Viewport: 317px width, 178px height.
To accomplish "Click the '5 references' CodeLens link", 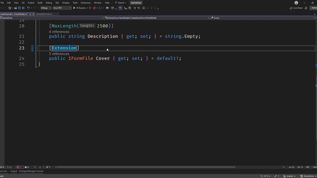I will [x=59, y=54].
